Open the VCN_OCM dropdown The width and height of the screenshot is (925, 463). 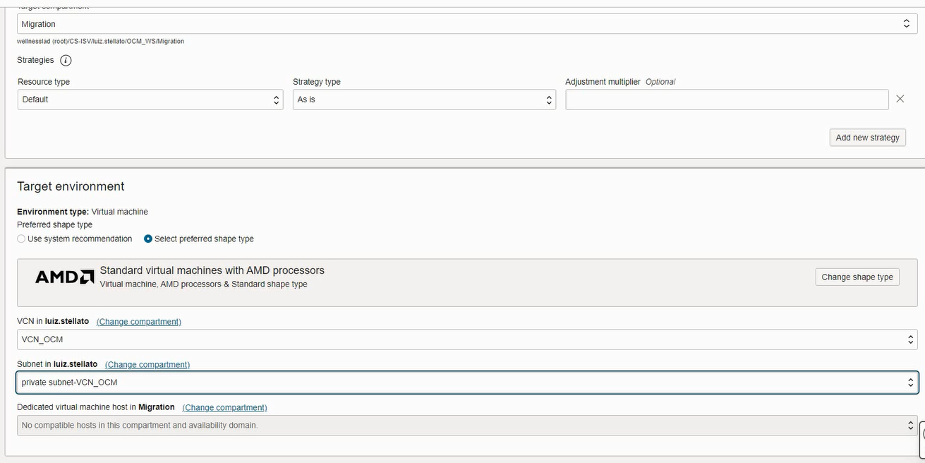point(467,339)
